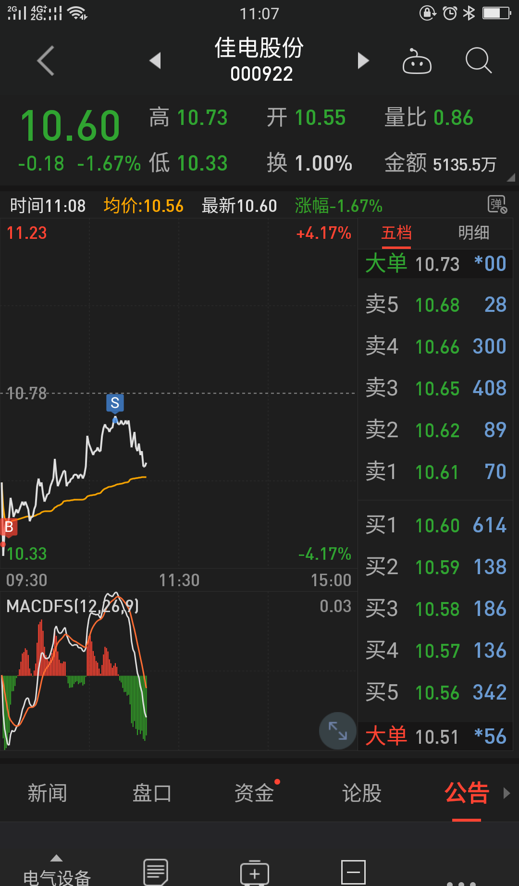
Task: Tap 时间11:08 time label
Action: tap(48, 206)
